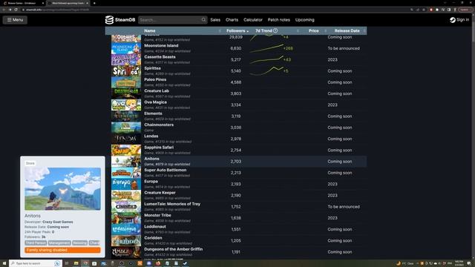Click Ova Magica game name

pyautogui.click(x=155, y=102)
